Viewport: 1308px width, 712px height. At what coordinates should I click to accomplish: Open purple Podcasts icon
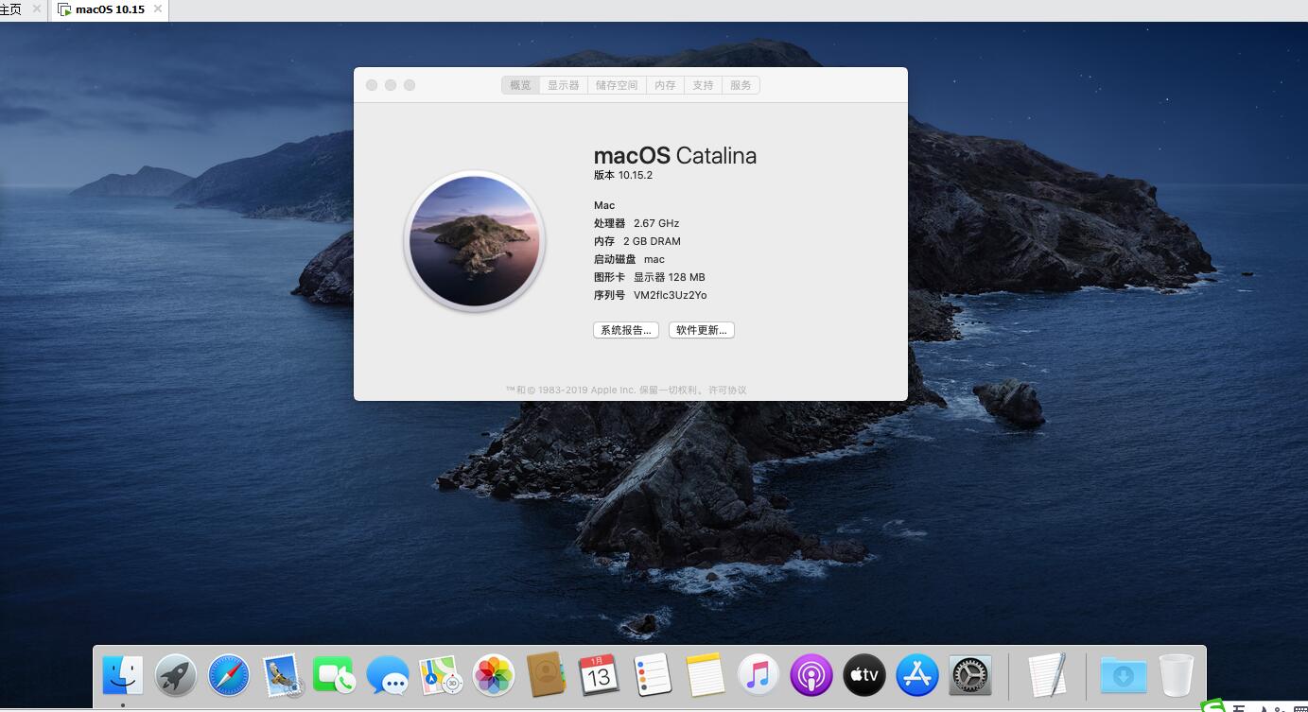pos(811,675)
